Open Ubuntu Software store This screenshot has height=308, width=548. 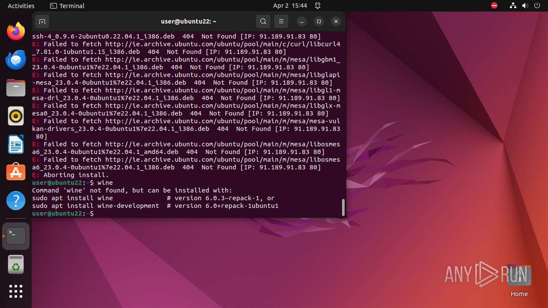(16, 172)
